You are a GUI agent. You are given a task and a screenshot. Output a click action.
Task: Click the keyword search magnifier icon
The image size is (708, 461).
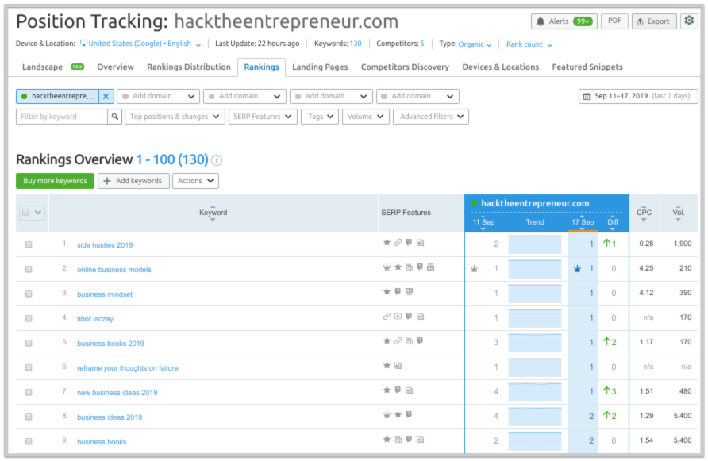click(x=114, y=117)
